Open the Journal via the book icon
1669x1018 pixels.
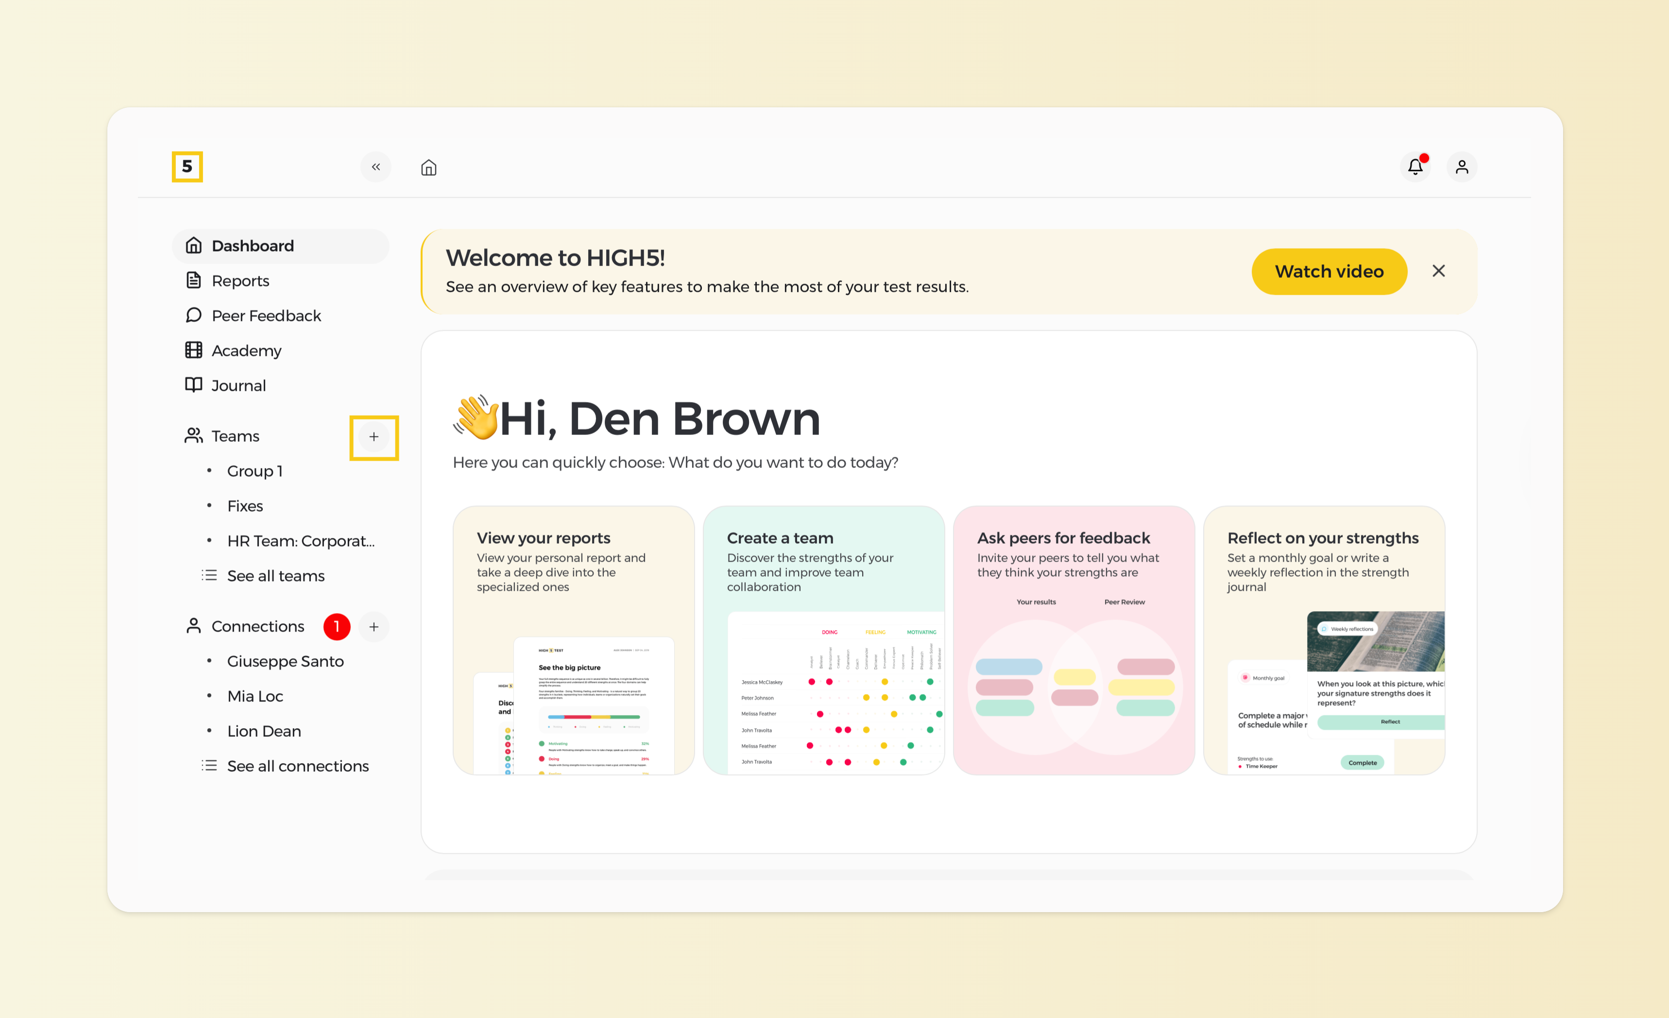pyautogui.click(x=194, y=385)
